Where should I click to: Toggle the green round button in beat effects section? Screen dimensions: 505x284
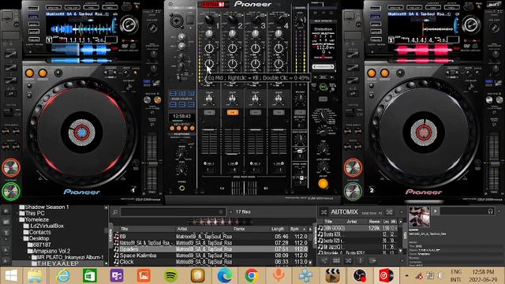[323, 87]
